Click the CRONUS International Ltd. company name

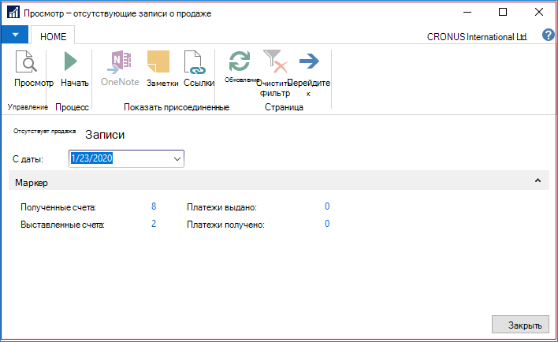[477, 37]
